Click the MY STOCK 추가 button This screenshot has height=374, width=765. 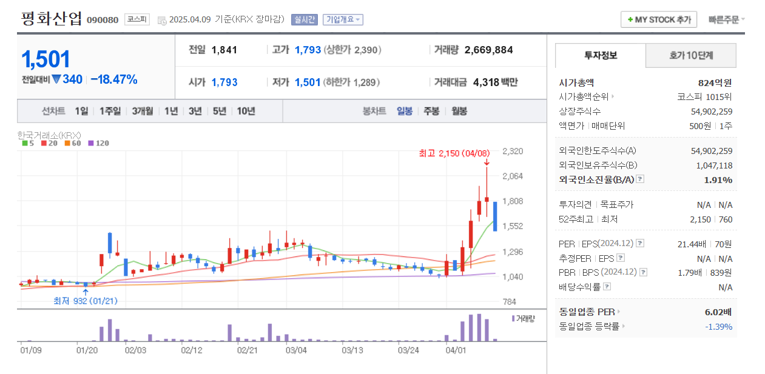pyautogui.click(x=659, y=19)
